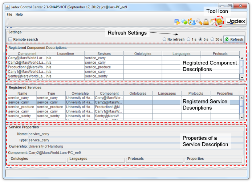Select the 30 s refresh interval
This screenshot has height=182, width=252.
point(213,39)
